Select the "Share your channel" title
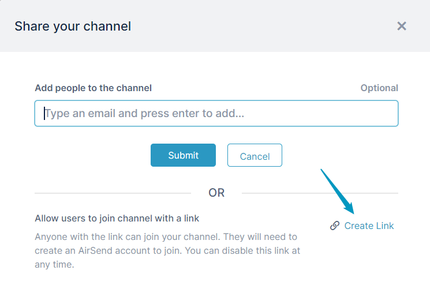Viewport: 430px width, 308px height. point(73,27)
